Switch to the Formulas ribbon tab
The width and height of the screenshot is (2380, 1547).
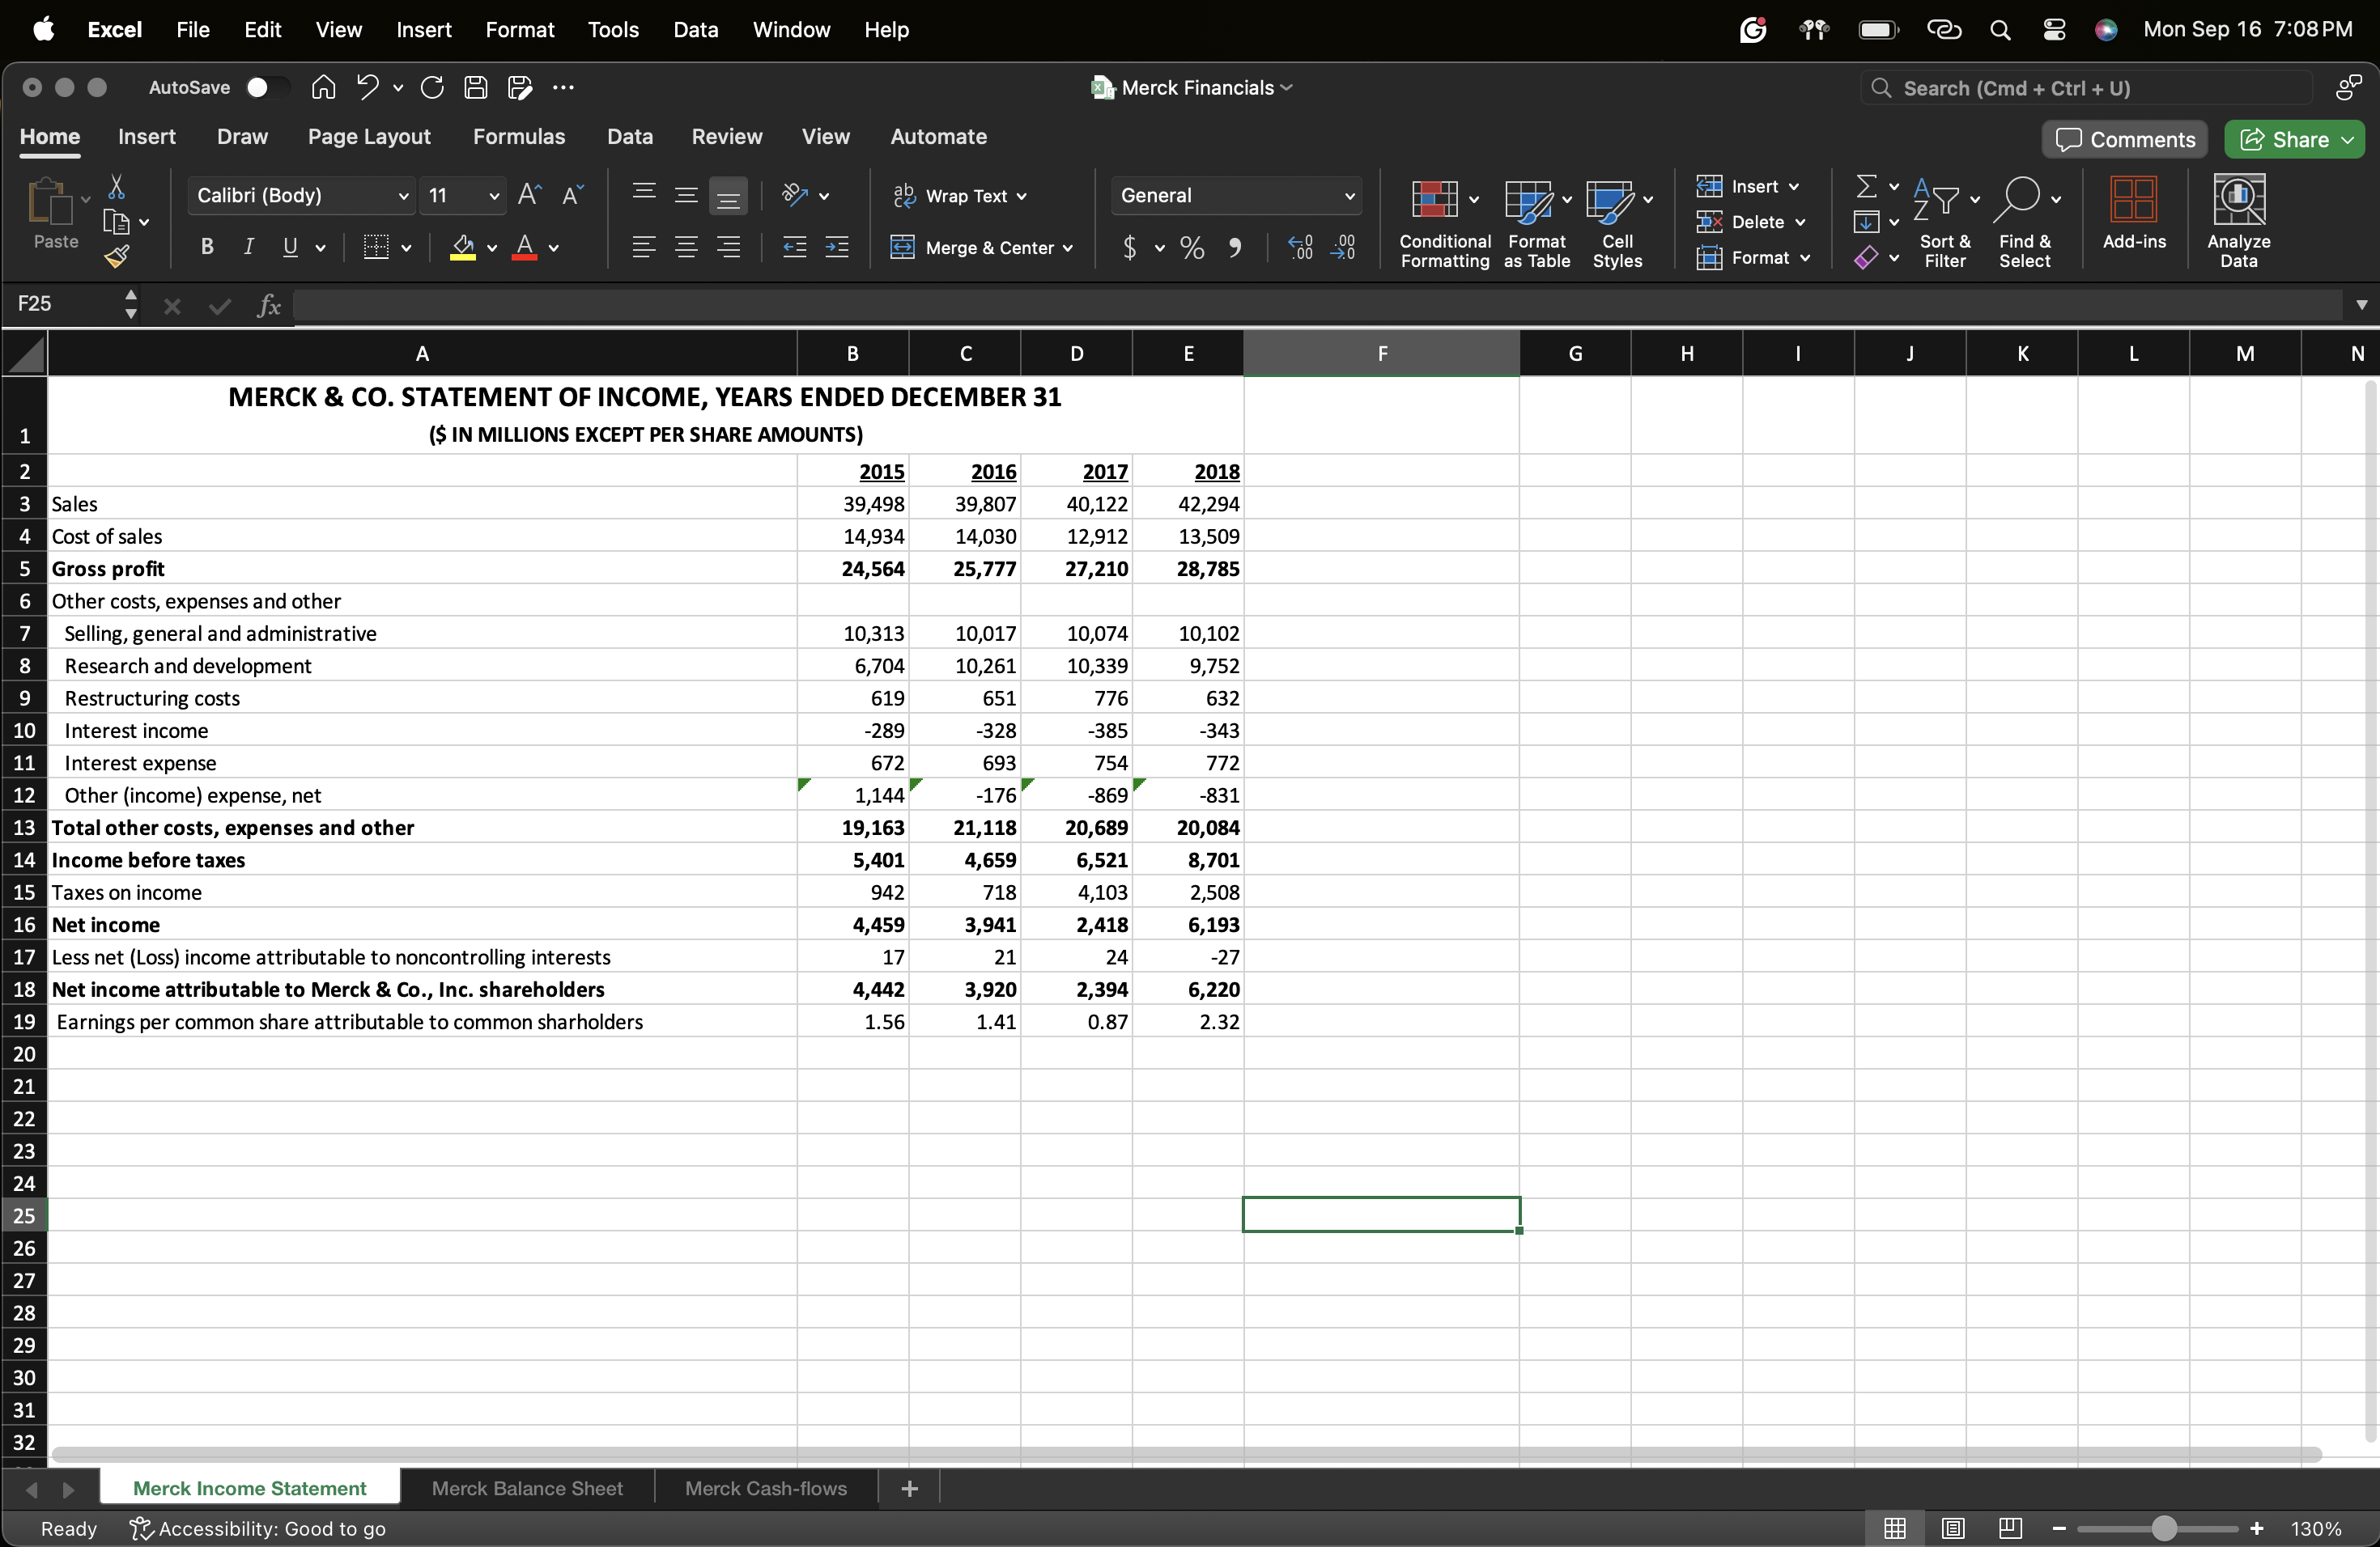coord(519,136)
